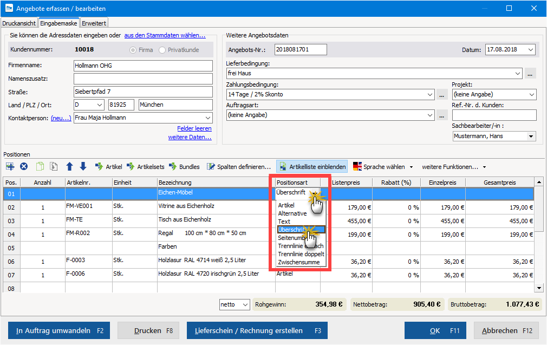Click the Artikelnr. cell 'FM-R002'
547x345 pixels.
[x=89, y=235]
